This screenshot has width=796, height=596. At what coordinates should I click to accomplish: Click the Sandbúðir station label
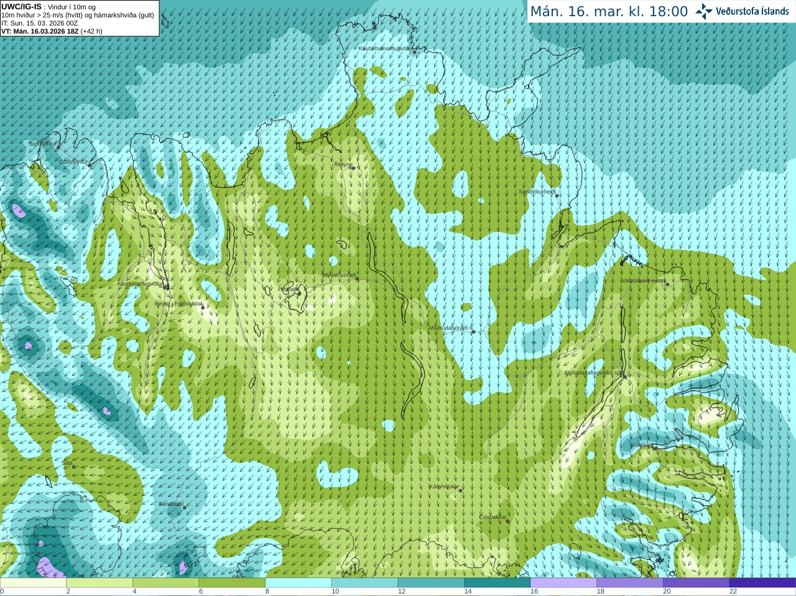click(x=171, y=504)
